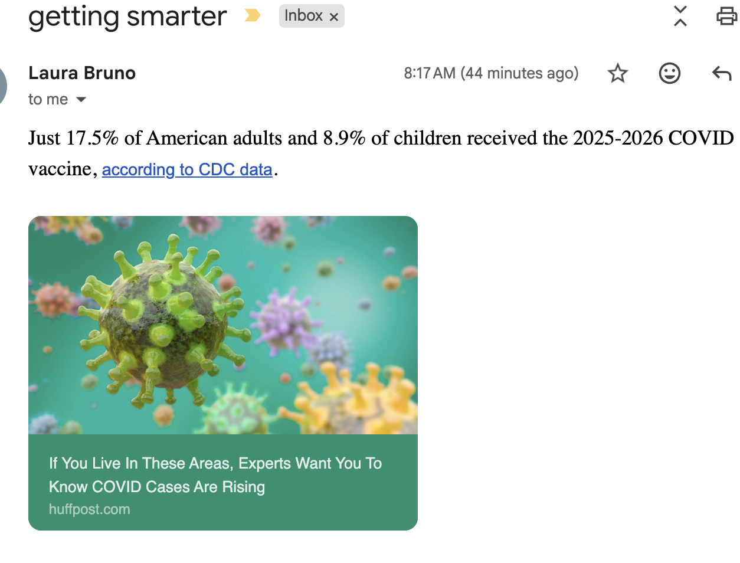The image size is (740, 563).
Task: Print the email with the printer icon
Action: point(727,16)
